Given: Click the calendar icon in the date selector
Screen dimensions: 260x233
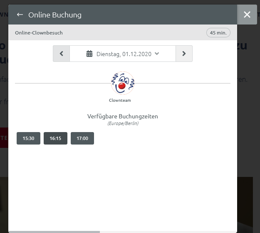Looking at the screenshot, I should (x=89, y=54).
